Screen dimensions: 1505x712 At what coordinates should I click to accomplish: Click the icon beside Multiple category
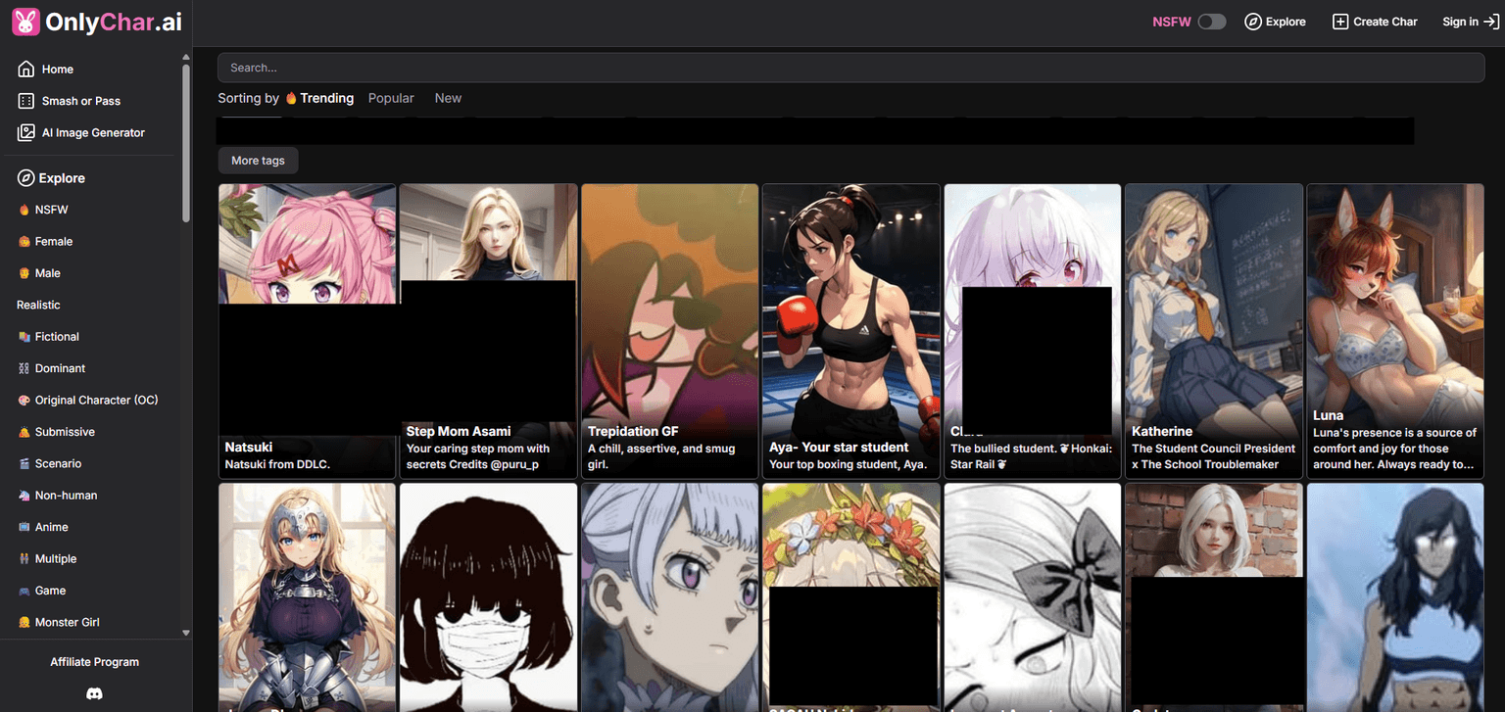click(24, 559)
